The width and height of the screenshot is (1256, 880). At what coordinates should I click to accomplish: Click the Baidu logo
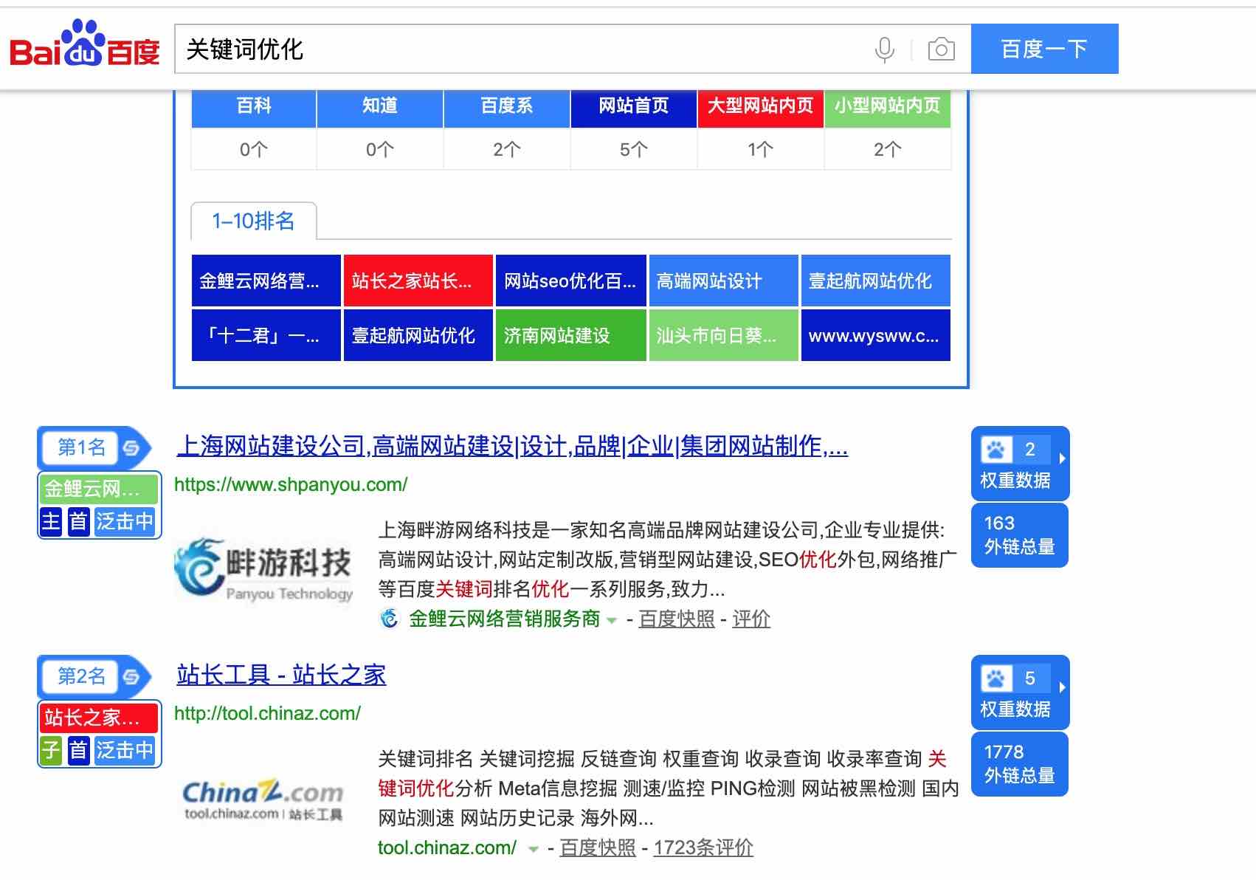tap(85, 44)
